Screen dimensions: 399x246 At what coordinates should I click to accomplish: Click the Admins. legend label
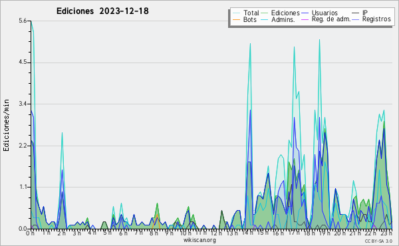(x=283, y=19)
